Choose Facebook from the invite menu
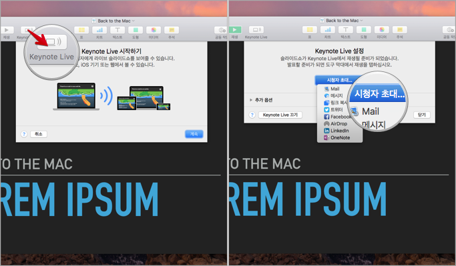This screenshot has height=266, width=456. pos(337,117)
